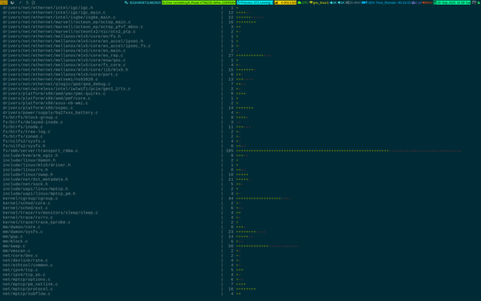Click the iwlwifi/pcie/gen1_2/tx.c file path
The image size is (481, 301).
pos(67,89)
